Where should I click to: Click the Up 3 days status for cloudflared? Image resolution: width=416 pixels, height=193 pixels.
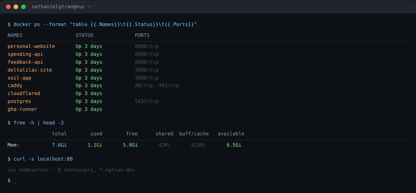tap(89, 93)
